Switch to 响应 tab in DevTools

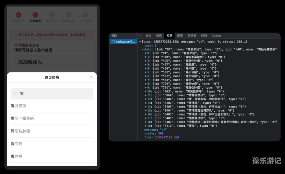click(x=180, y=35)
